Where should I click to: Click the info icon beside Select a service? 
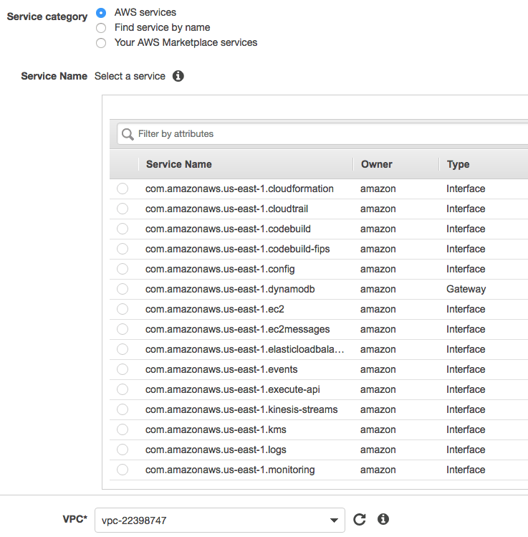pyautogui.click(x=178, y=76)
